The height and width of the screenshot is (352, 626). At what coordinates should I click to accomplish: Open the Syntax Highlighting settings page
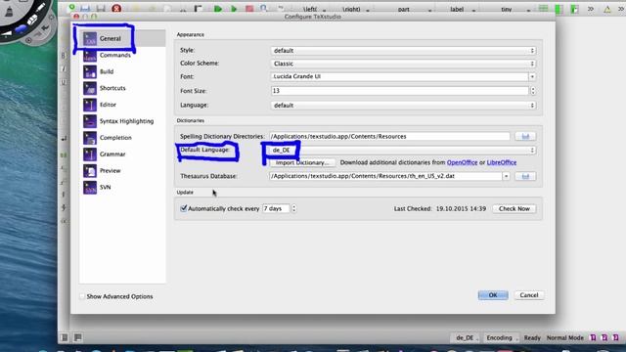[x=122, y=121]
